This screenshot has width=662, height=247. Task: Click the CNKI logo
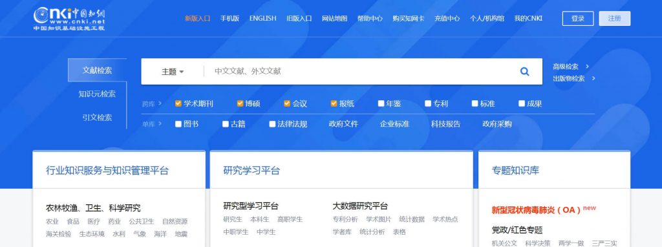tap(70, 19)
